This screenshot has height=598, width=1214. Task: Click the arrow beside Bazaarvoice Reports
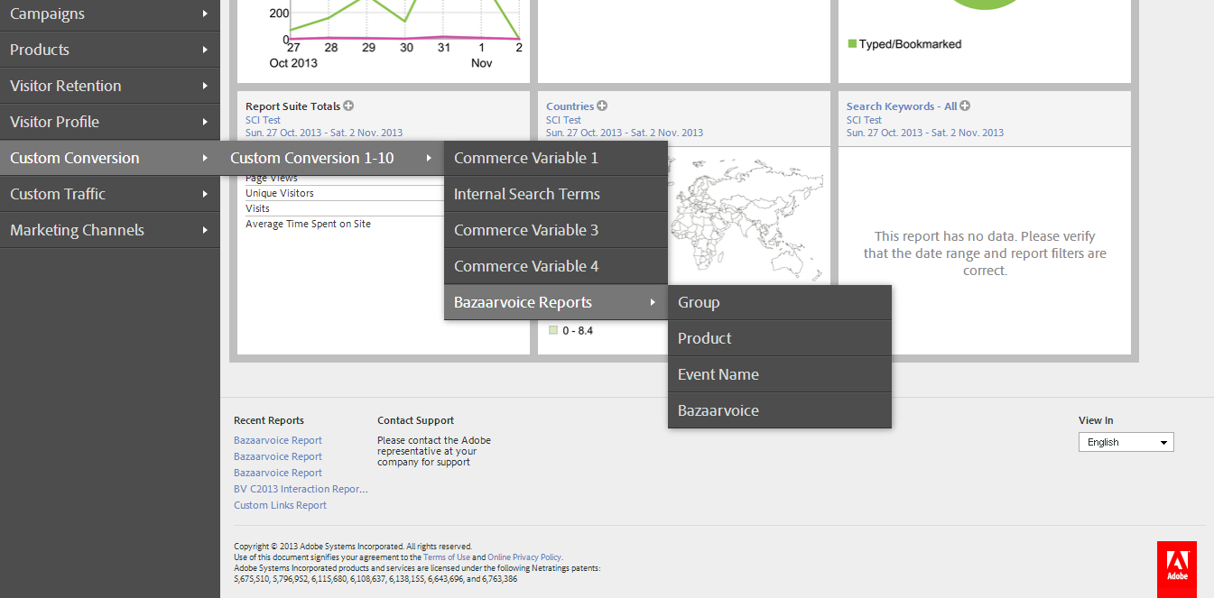653,302
